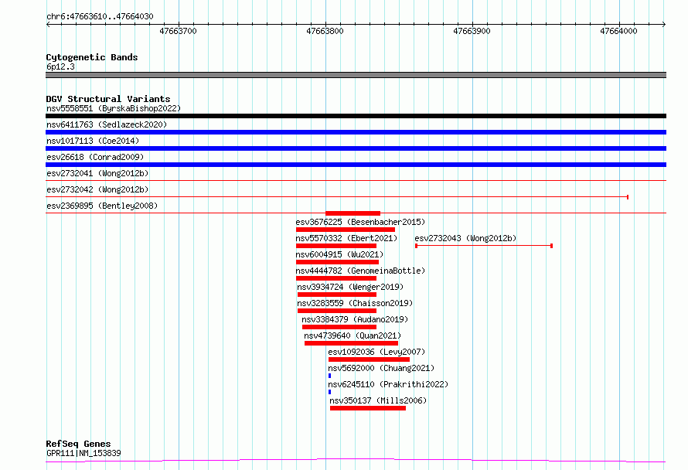The image size is (688, 470).
Task: Click the blue bar beneath nsv1017113 (Coe2014)
Action: tap(356, 148)
